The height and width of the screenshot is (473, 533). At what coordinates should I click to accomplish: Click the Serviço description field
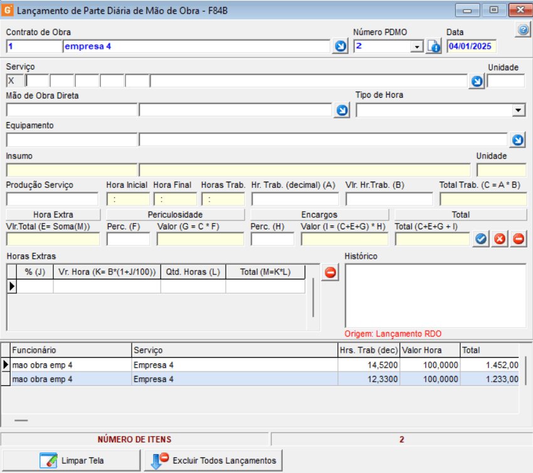point(309,81)
